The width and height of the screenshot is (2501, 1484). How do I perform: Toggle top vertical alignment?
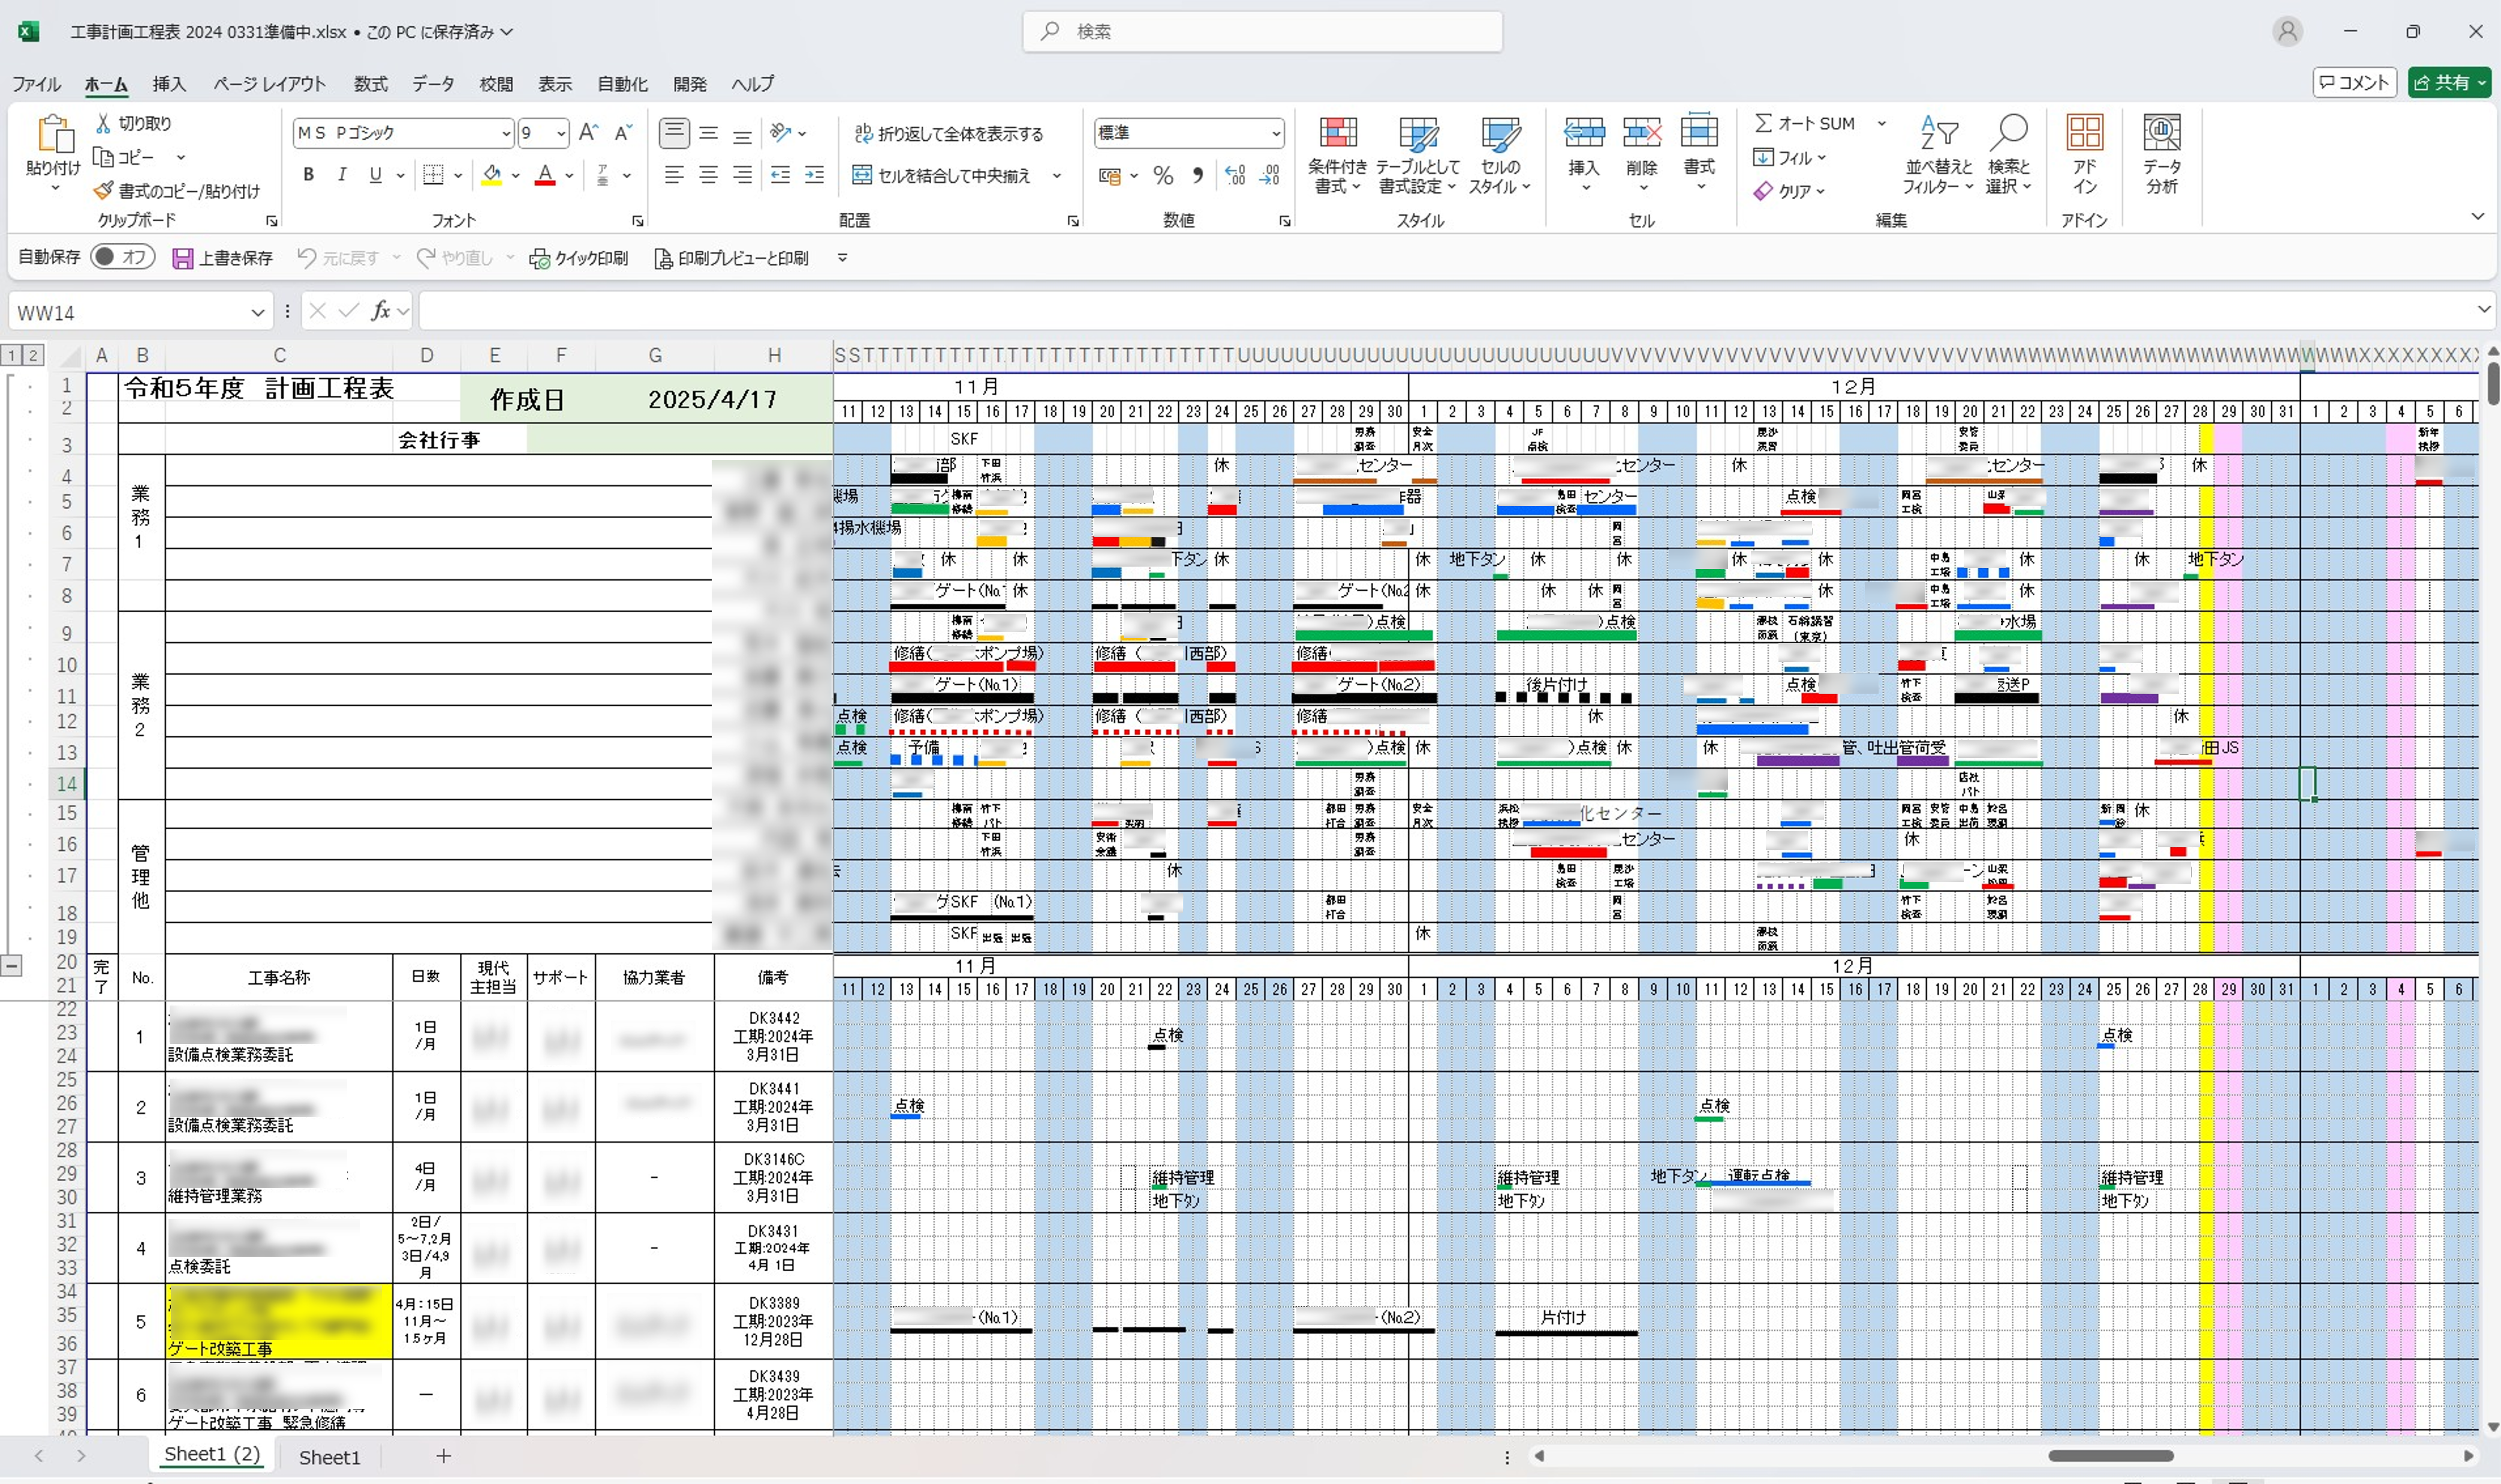pos(675,132)
